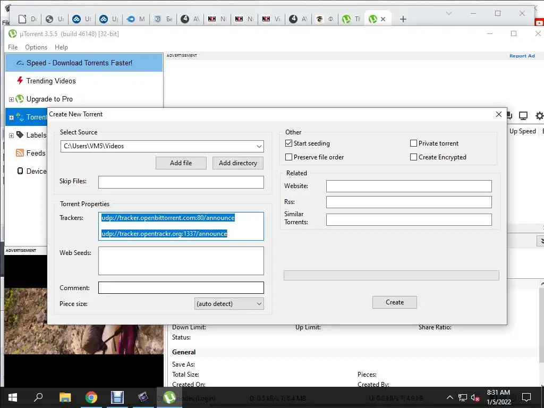
Task: Click the Web Seeds text box
Action: pos(181,261)
